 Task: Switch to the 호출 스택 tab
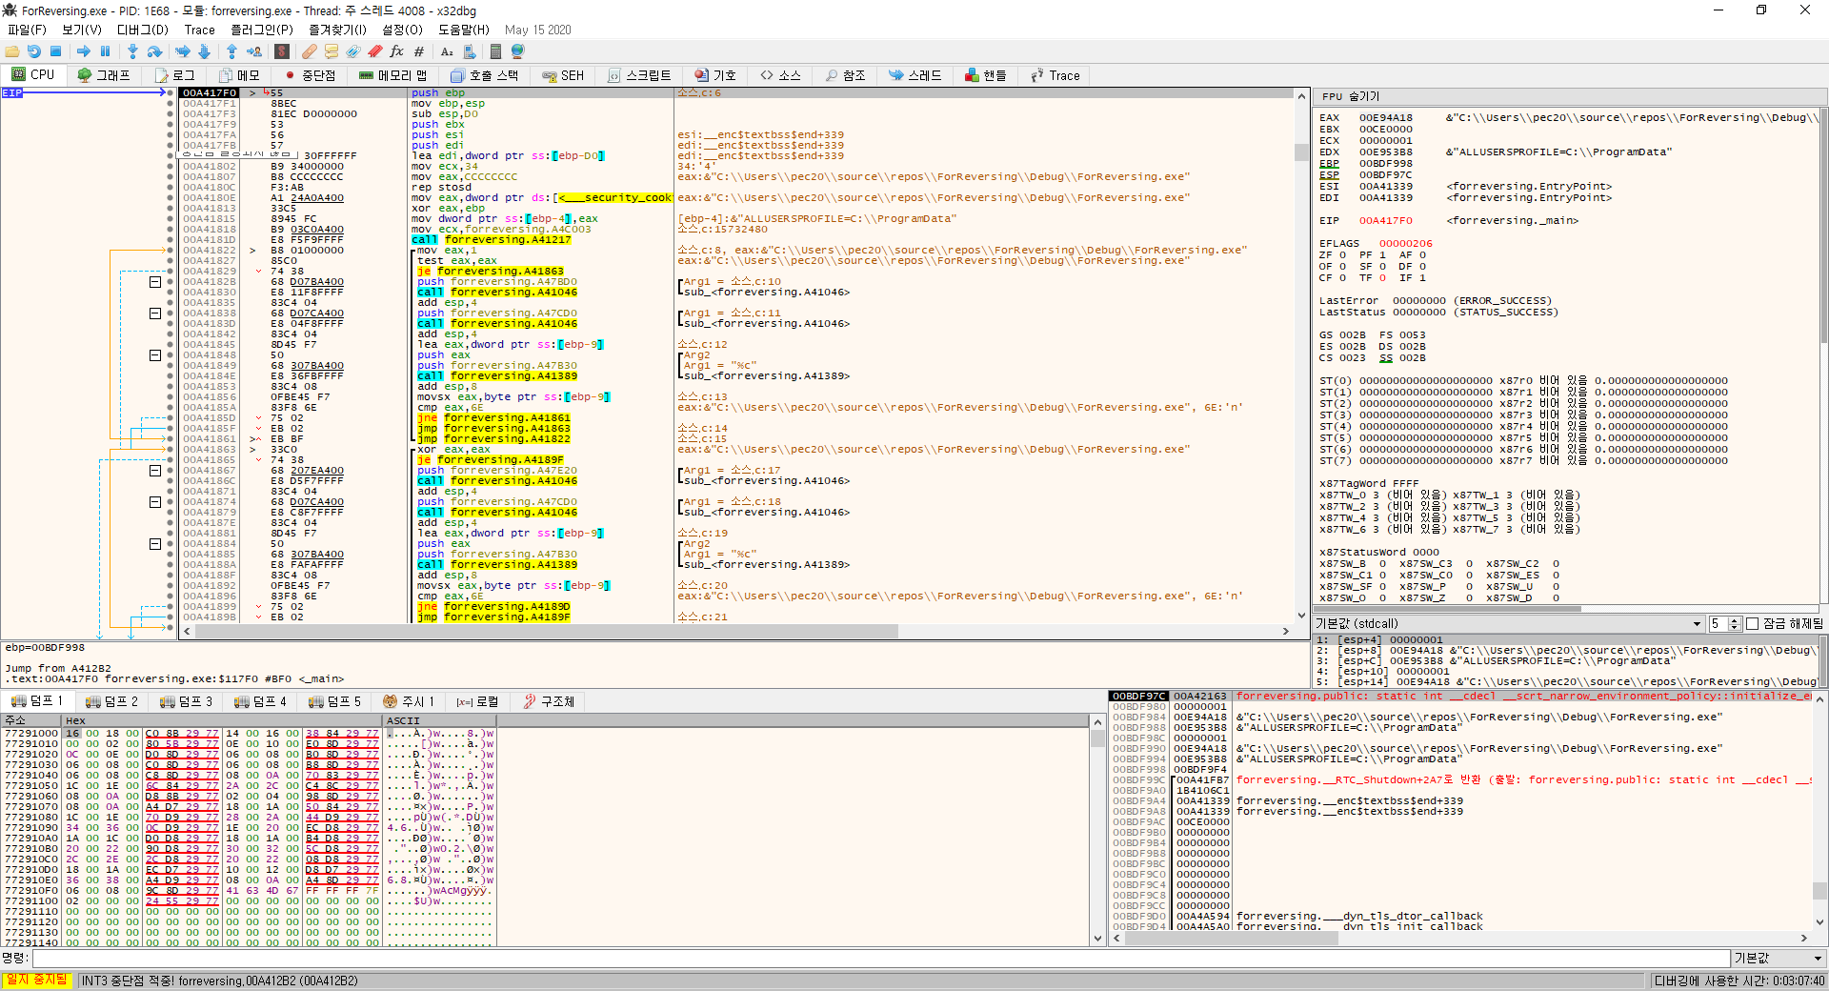[x=485, y=75]
